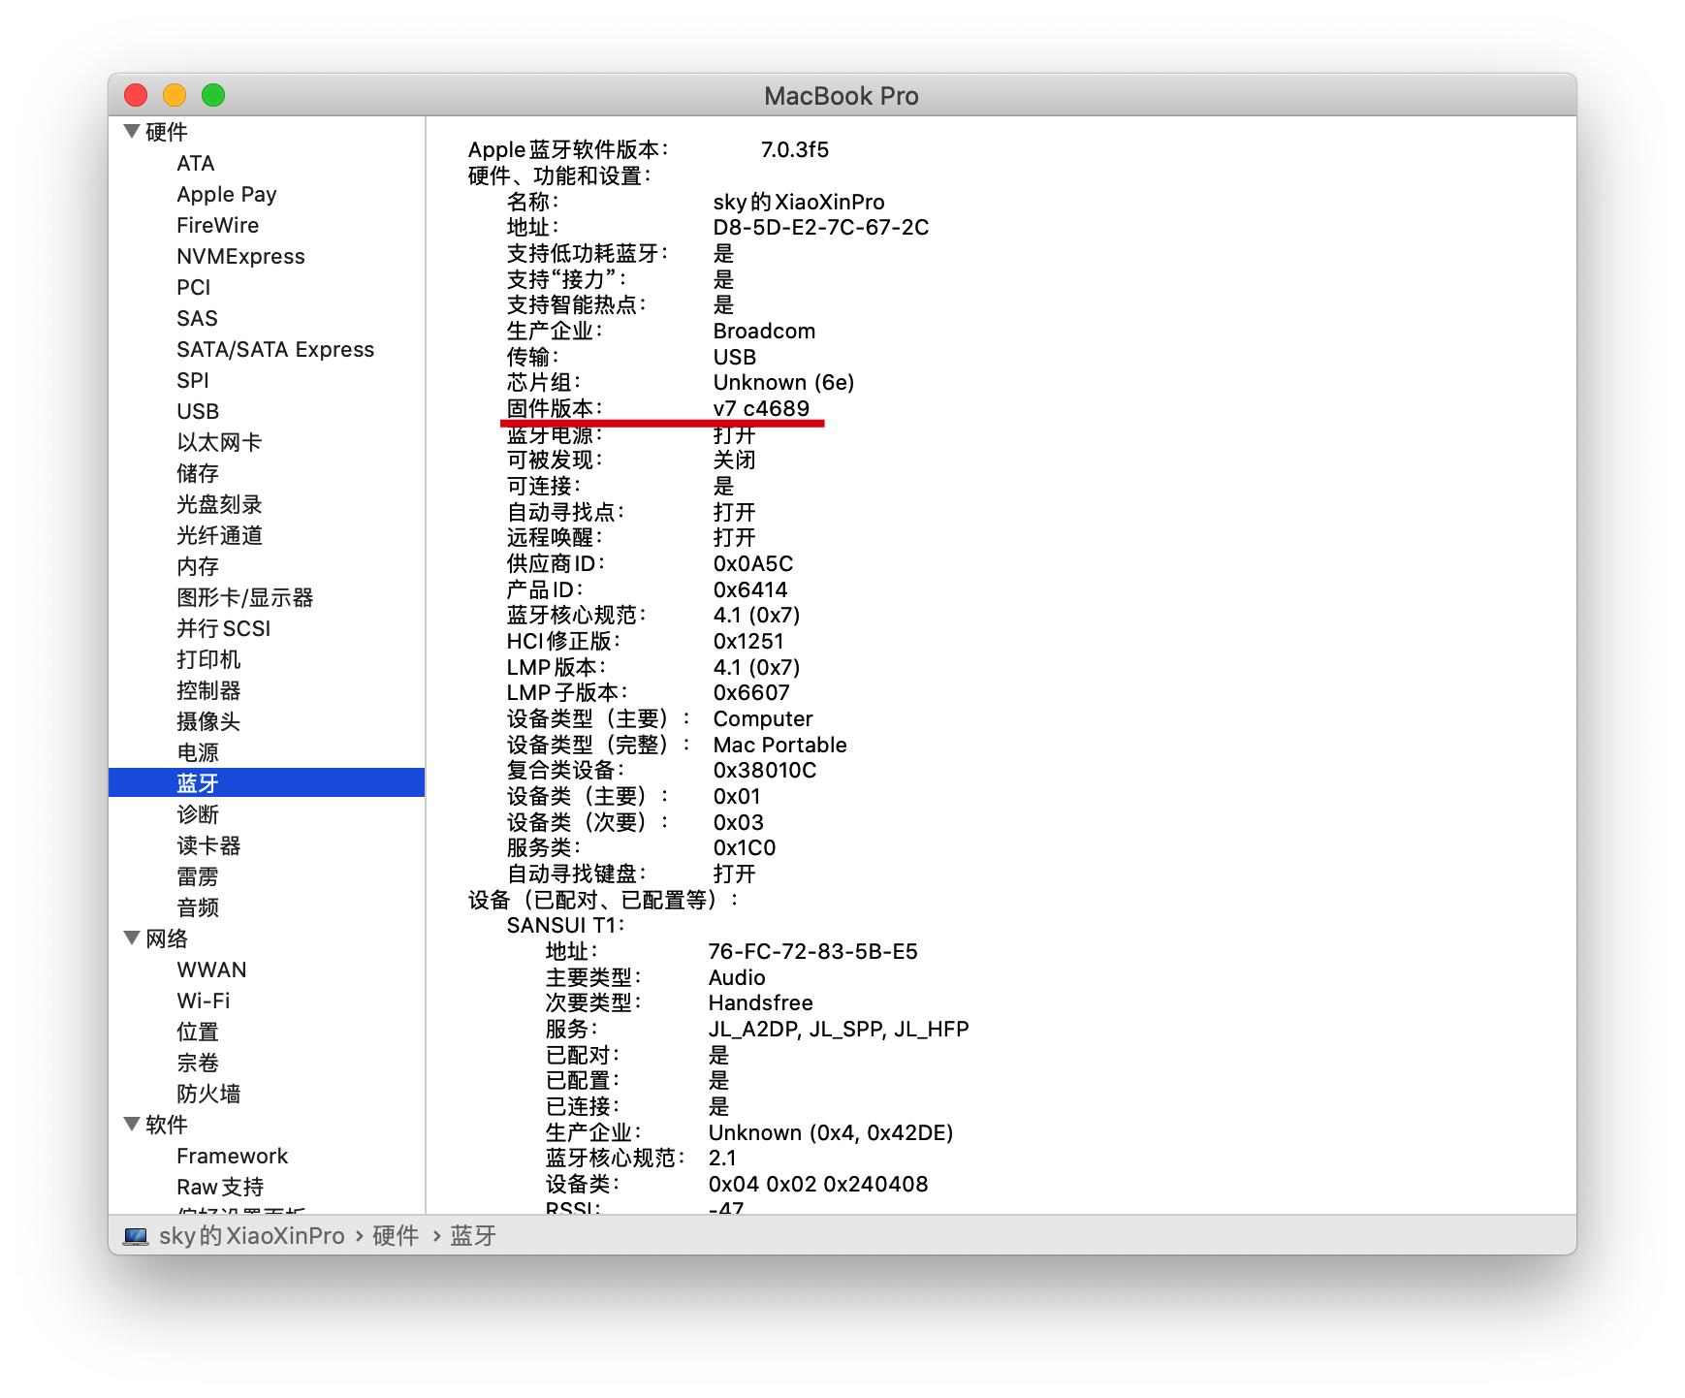
Task: Select the USB hardware entry
Action: click(x=197, y=411)
